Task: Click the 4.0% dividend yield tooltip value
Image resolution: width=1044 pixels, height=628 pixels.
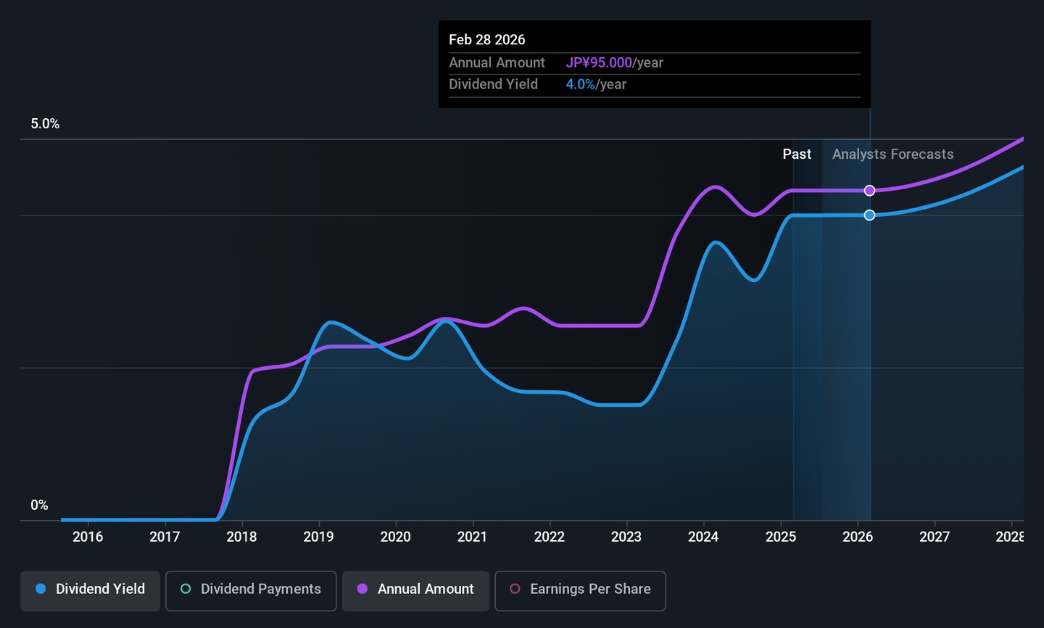Action: pyautogui.click(x=580, y=85)
